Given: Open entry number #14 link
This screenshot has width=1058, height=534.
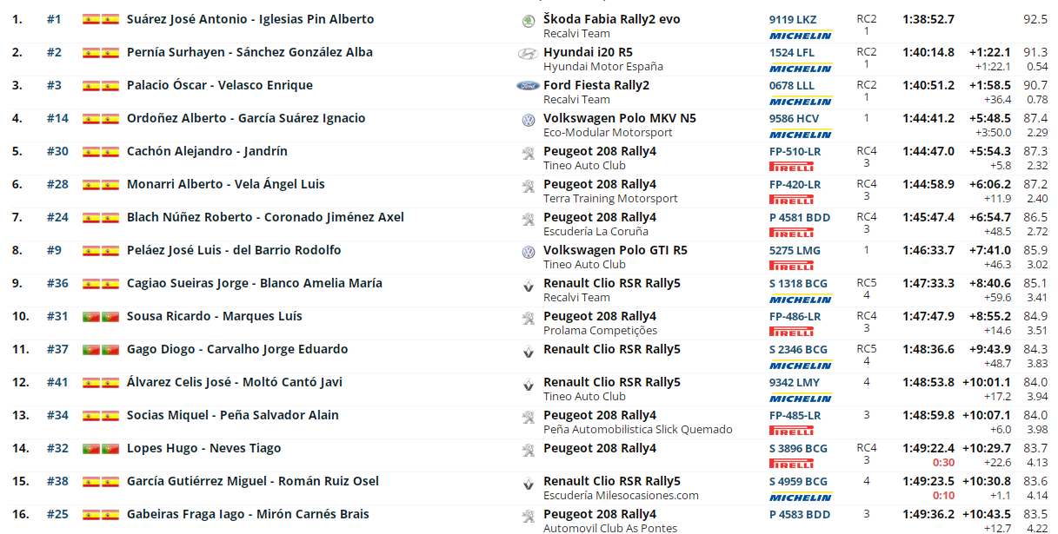Looking at the screenshot, I should 57,118.
